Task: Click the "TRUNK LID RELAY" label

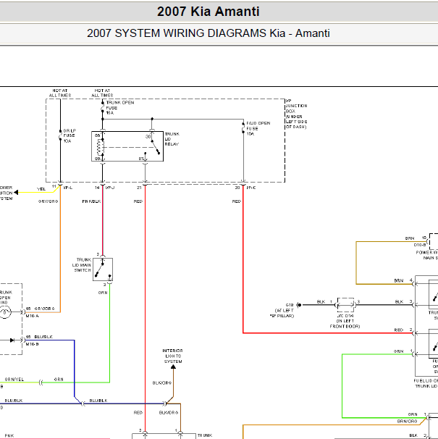Action: [x=172, y=139]
